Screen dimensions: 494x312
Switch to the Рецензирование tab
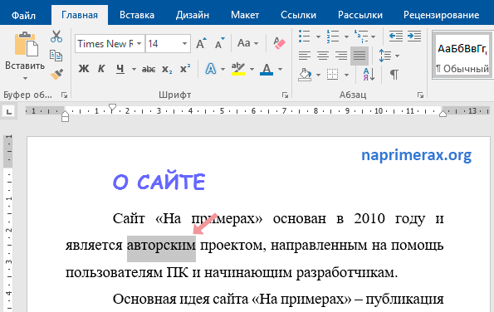[x=442, y=15]
